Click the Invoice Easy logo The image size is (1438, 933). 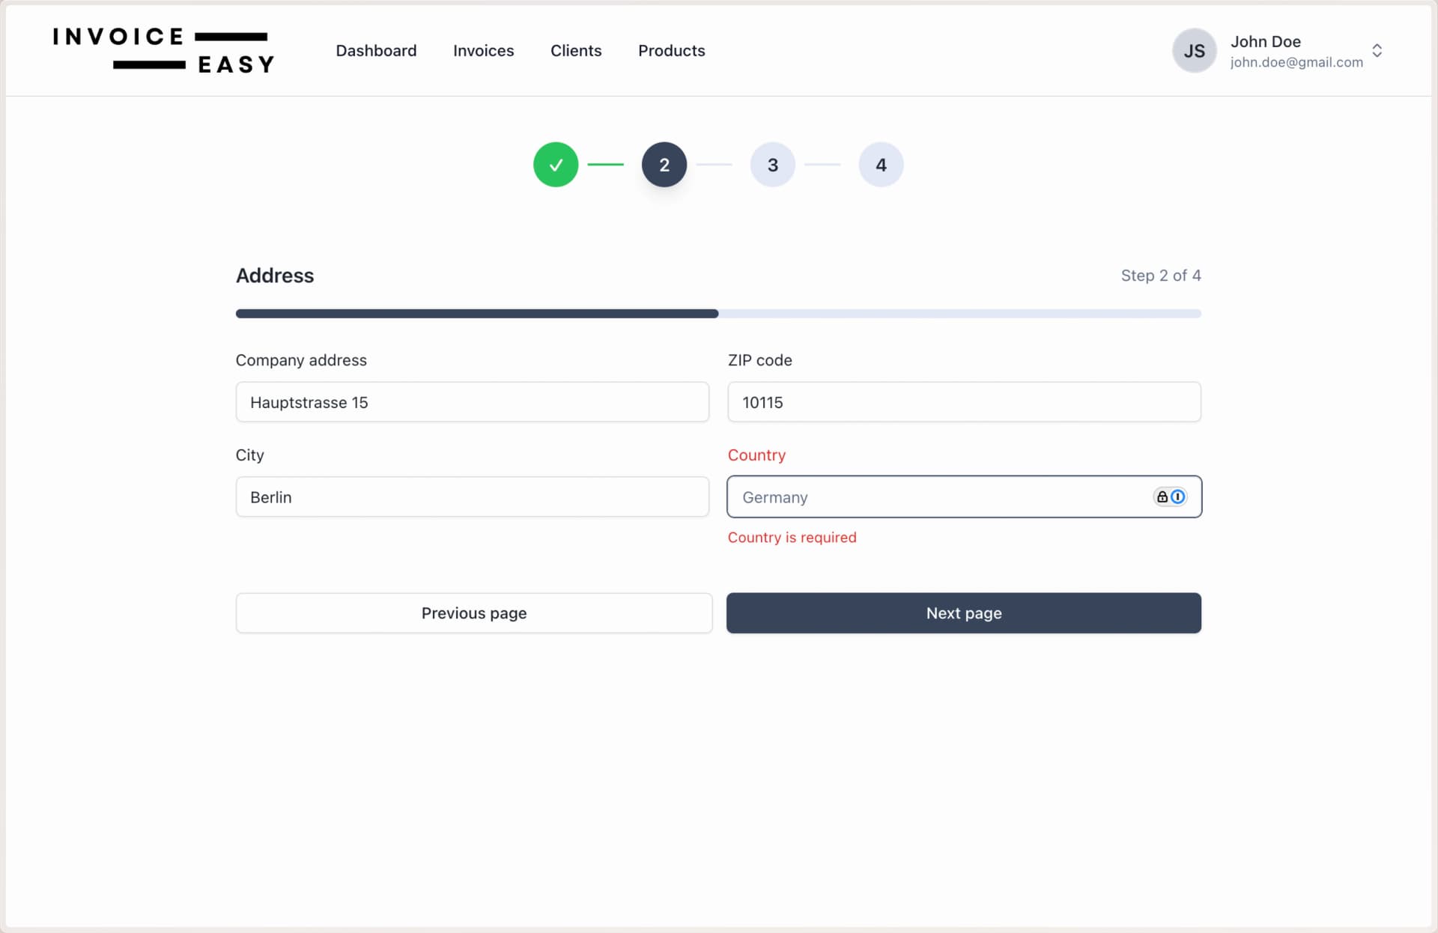(163, 51)
